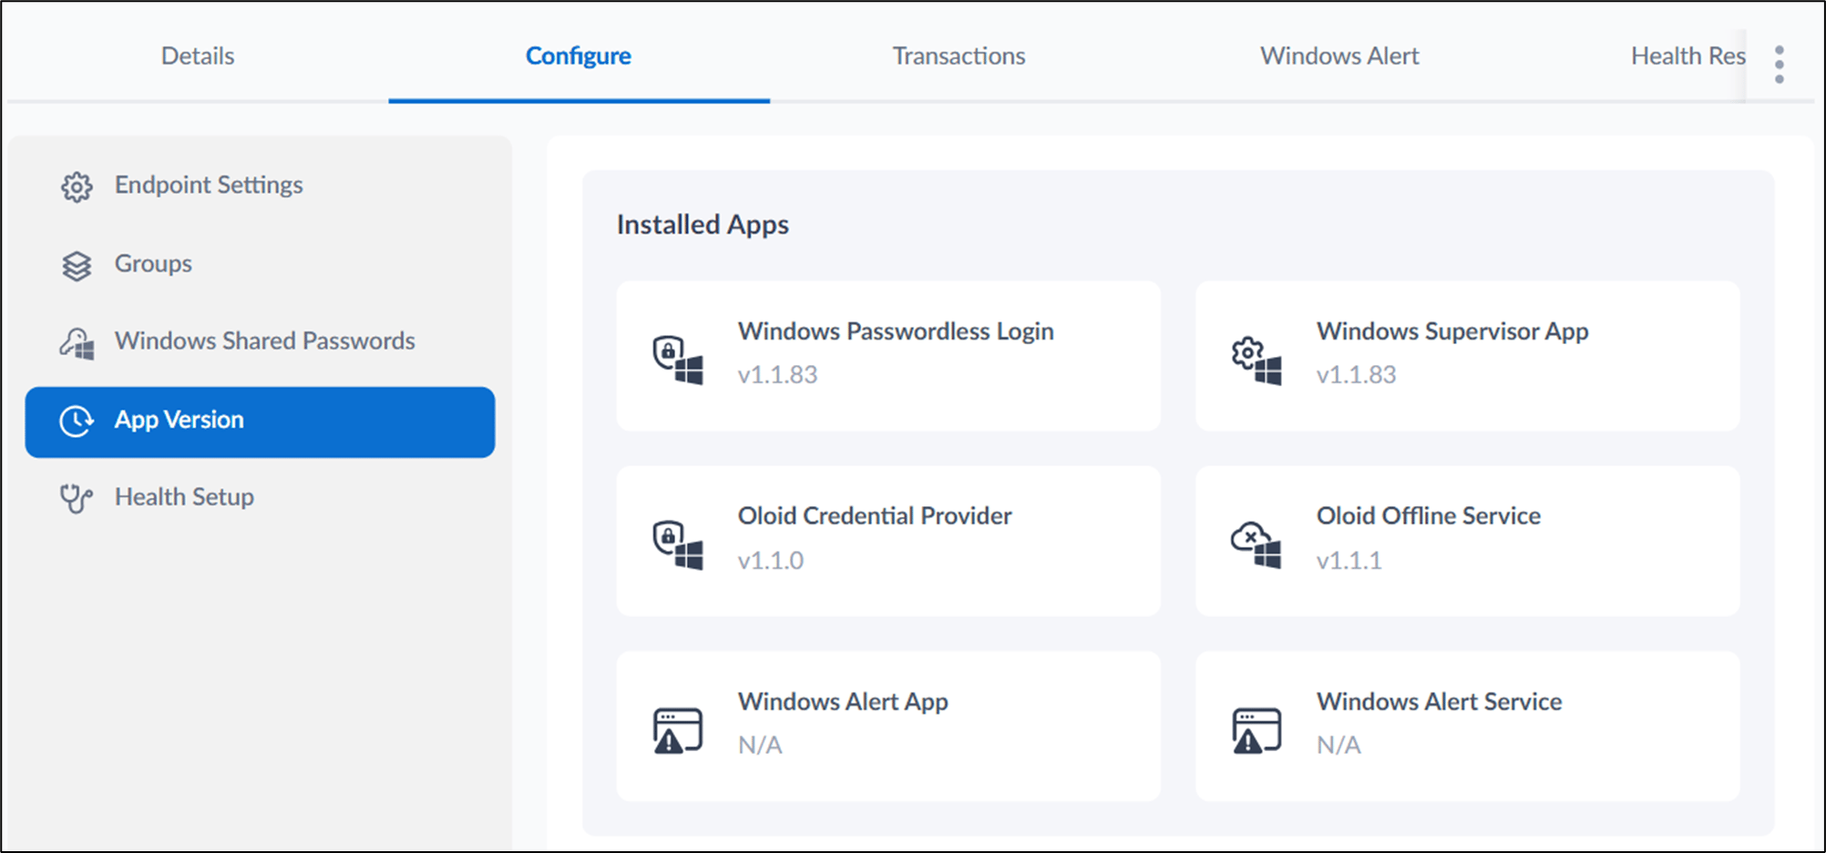This screenshot has height=853, width=1826.
Task: Click the Oloid Credential Provider shield icon
Action: (x=678, y=544)
